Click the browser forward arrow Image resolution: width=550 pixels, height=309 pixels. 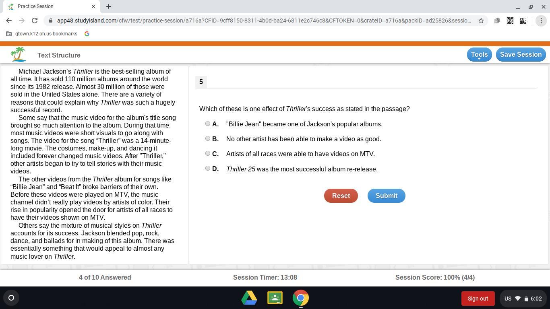pyautogui.click(x=22, y=21)
